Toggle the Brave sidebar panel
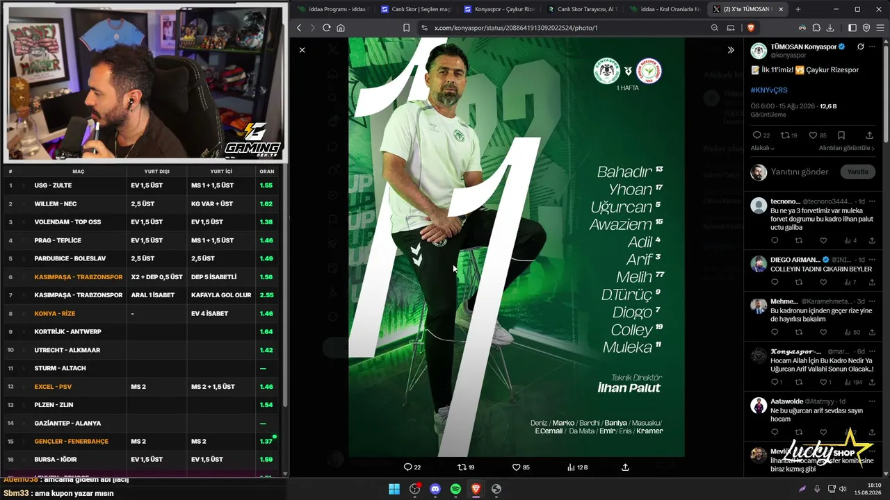This screenshot has width=890, height=500. pyautogui.click(x=852, y=28)
